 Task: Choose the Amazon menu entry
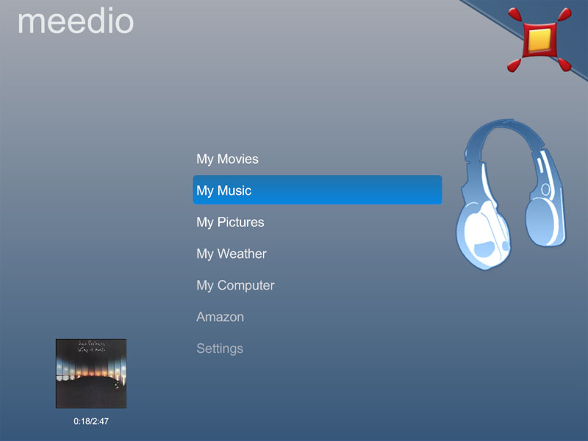point(220,317)
